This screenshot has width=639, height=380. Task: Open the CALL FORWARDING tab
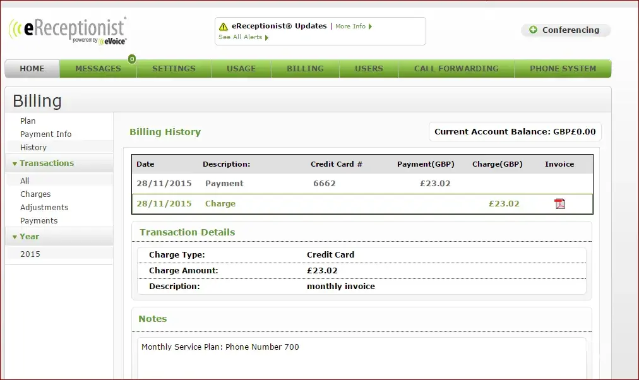coord(456,69)
